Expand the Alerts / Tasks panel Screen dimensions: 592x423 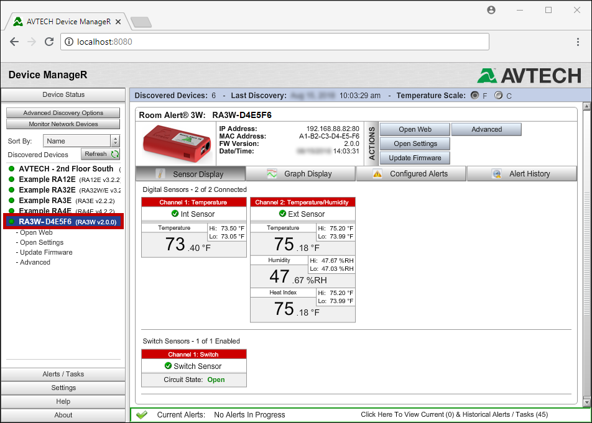point(63,374)
